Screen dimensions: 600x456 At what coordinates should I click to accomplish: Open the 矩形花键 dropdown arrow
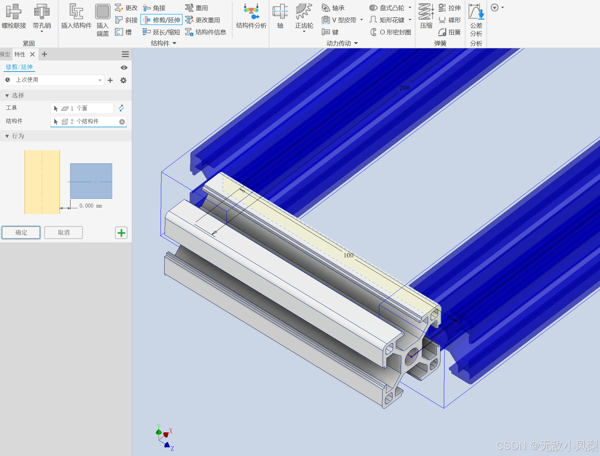(x=410, y=20)
